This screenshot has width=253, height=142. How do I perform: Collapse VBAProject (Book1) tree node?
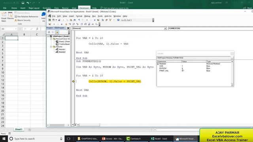48,36
